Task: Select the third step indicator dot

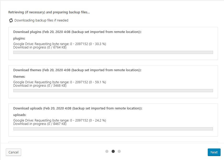Action: coord(119,151)
